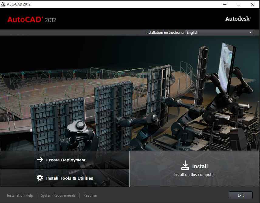Click the 'Install on this computer' subtitle

[x=194, y=175]
